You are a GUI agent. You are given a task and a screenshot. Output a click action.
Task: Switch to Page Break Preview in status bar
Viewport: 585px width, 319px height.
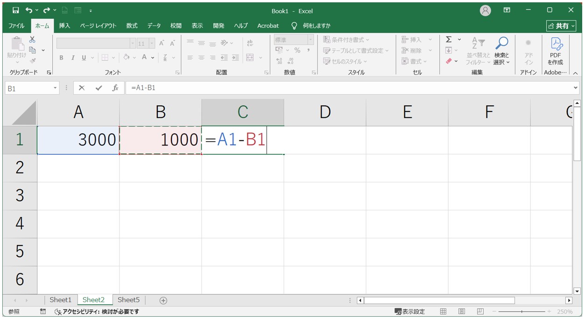(x=480, y=312)
